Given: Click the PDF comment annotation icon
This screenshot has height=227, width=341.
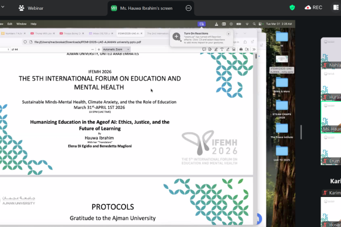Looking at the screenshot, I should [x=204, y=49].
